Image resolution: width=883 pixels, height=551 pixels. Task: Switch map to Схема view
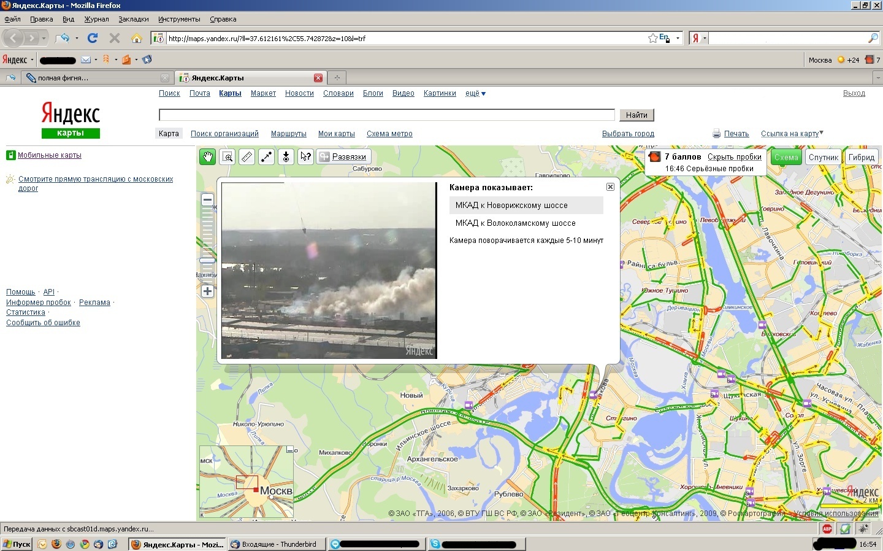786,158
